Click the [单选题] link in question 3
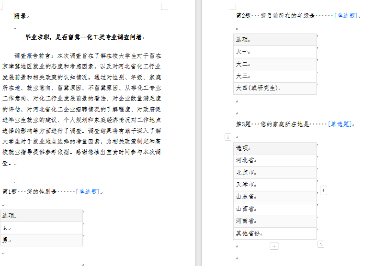This screenshot has height=266, width=375. [x=340, y=124]
